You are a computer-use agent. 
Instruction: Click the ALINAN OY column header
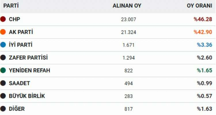pyautogui.click(x=127, y=6)
